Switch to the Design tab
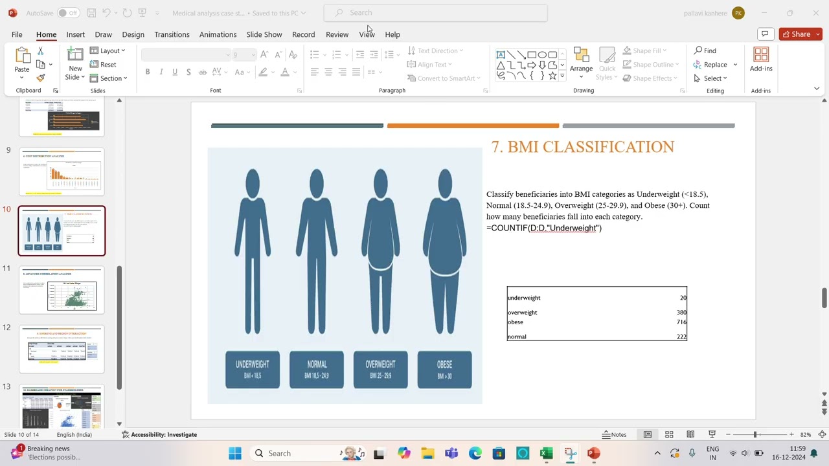This screenshot has height=466, width=829. click(x=133, y=34)
